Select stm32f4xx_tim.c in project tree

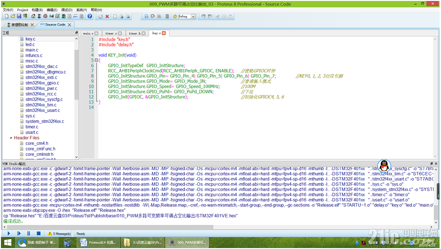41,105
